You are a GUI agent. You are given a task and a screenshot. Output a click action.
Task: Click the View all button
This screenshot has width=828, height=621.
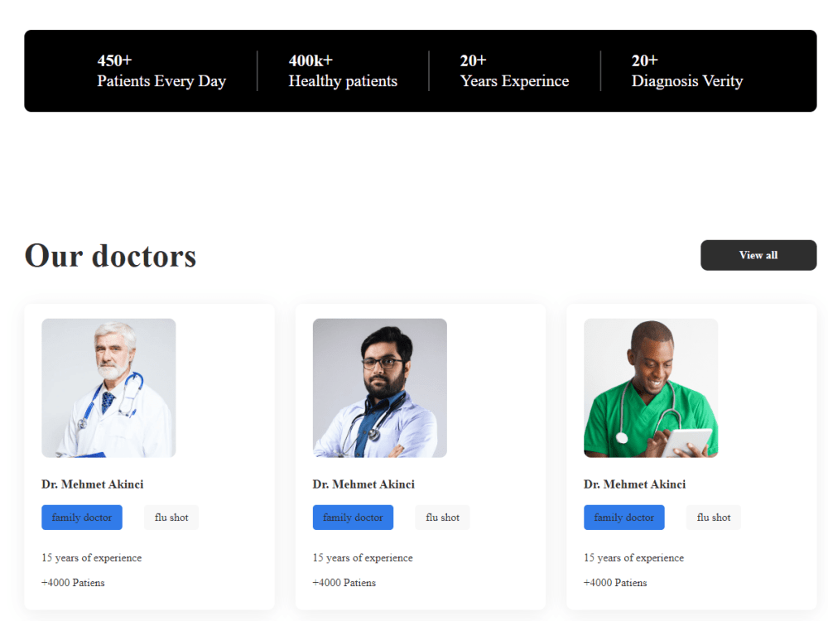pos(758,255)
